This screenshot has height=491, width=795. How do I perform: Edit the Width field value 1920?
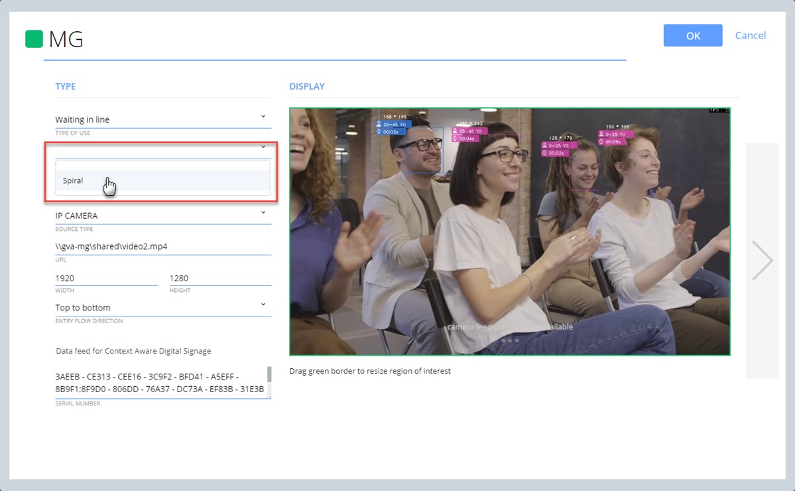(x=106, y=278)
